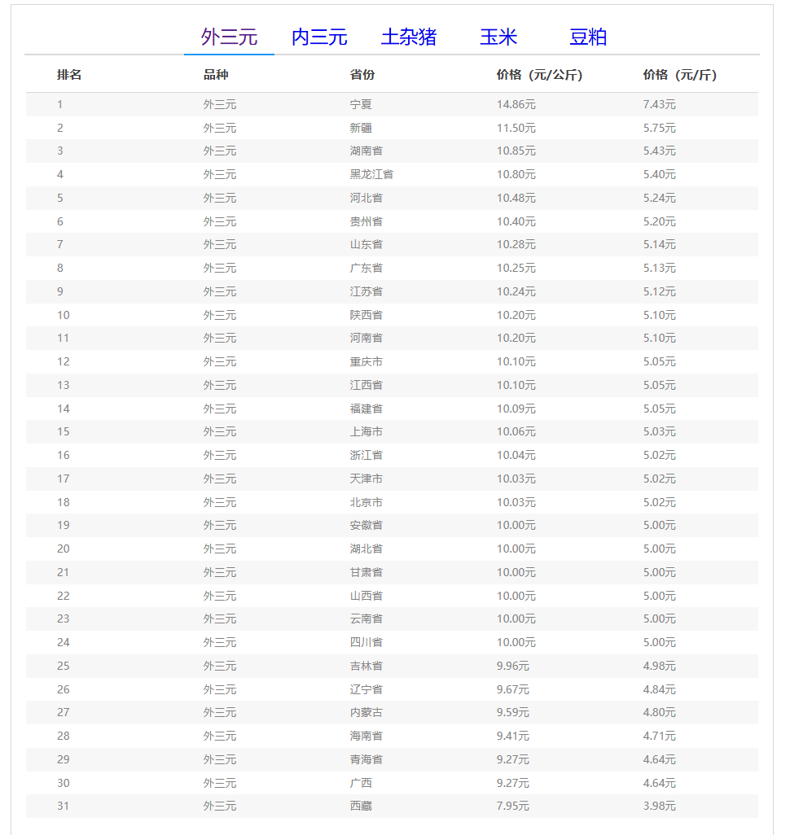Click rank number 31 cell
Image resolution: width=790 pixels, height=835 pixels.
[64, 806]
